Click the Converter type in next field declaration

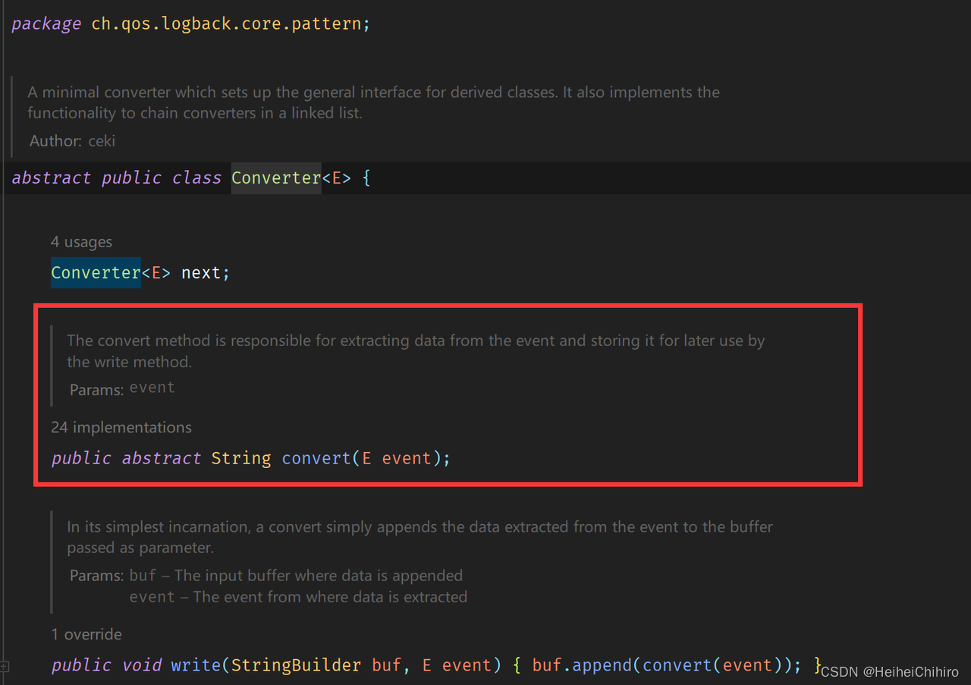pos(96,272)
